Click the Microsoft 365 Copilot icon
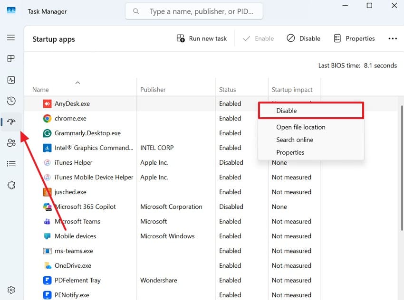This screenshot has height=300, width=404. click(48, 206)
